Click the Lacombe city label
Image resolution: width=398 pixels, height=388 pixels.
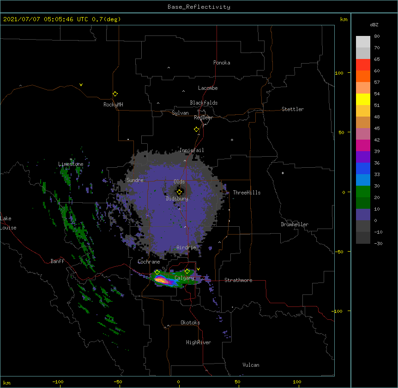(208, 88)
